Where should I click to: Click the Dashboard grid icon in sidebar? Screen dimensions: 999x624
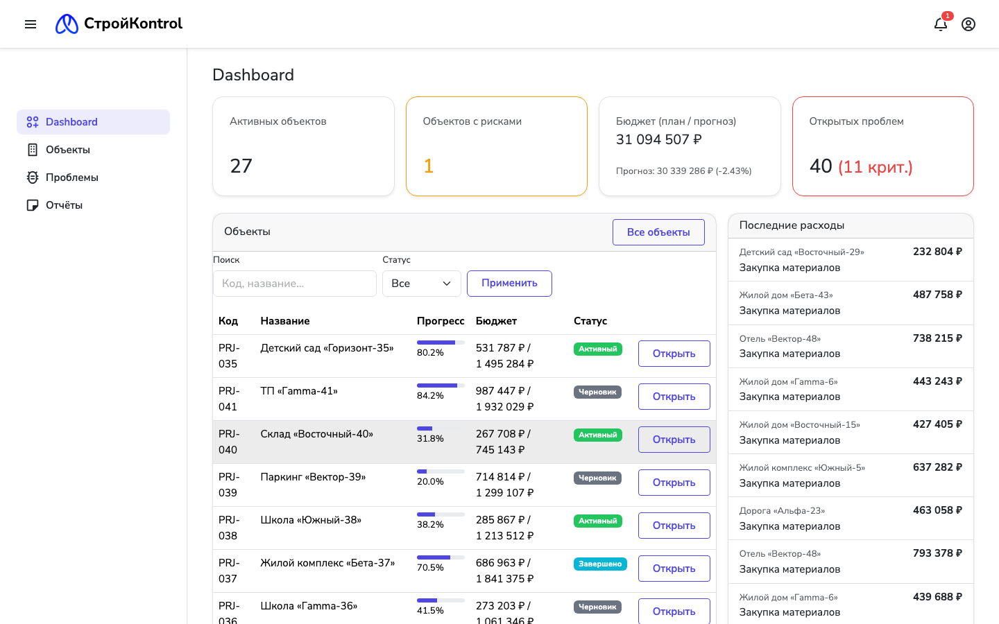point(33,122)
